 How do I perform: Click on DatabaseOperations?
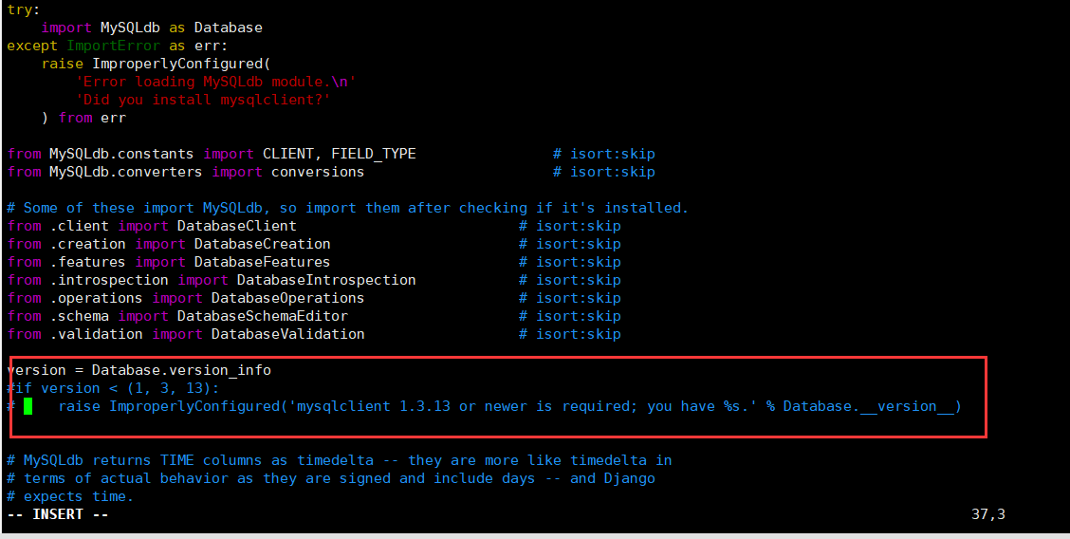tap(287, 298)
